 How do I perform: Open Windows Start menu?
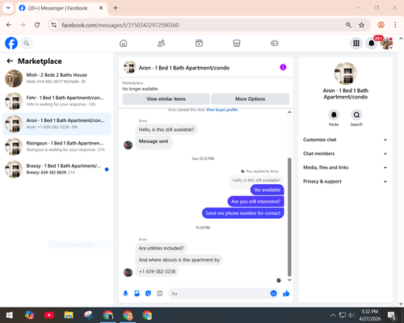coord(10,315)
